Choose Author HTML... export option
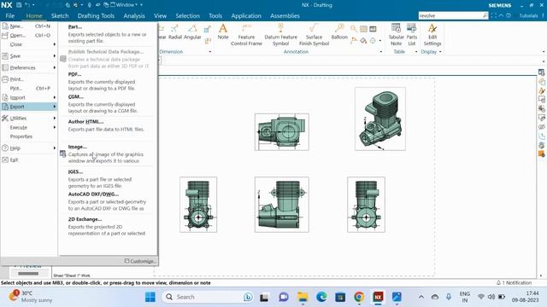 coord(107,125)
